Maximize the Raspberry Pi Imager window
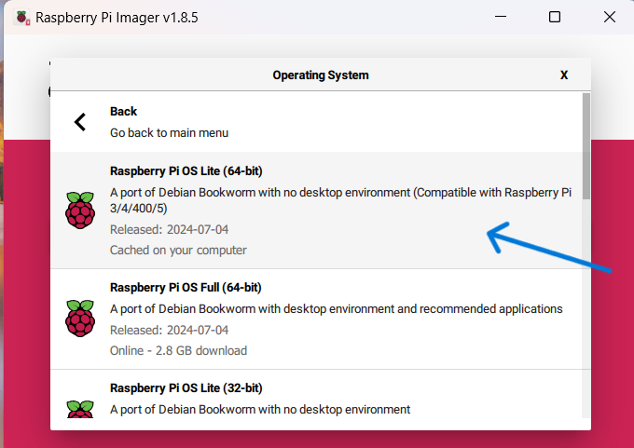Screen dimensions: 634x448 point(555,17)
